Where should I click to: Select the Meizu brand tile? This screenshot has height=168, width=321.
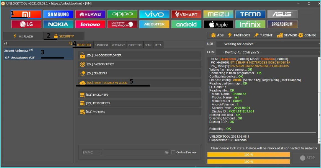click(x=218, y=14)
